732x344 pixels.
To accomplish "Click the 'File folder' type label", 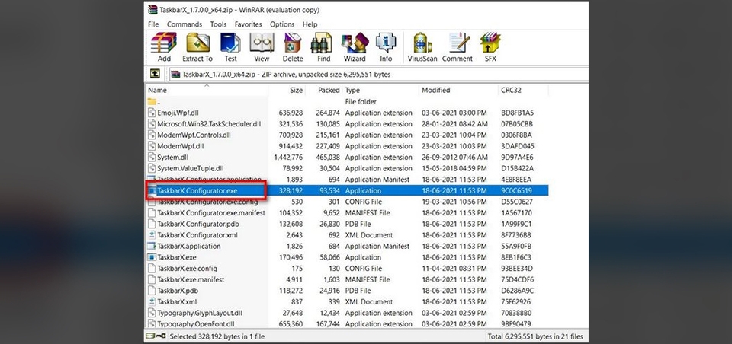I will (x=361, y=102).
